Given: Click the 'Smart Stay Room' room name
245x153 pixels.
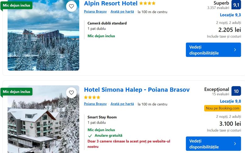Looking at the screenshot, I should coord(102,117).
